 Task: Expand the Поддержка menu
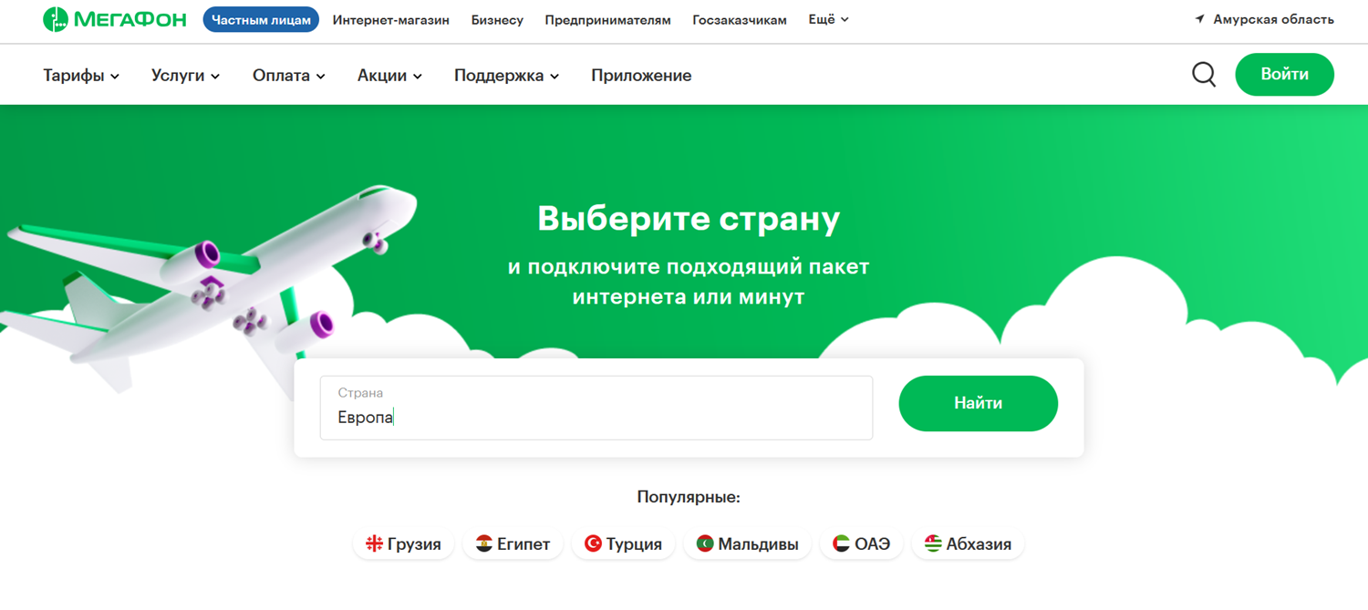(507, 76)
